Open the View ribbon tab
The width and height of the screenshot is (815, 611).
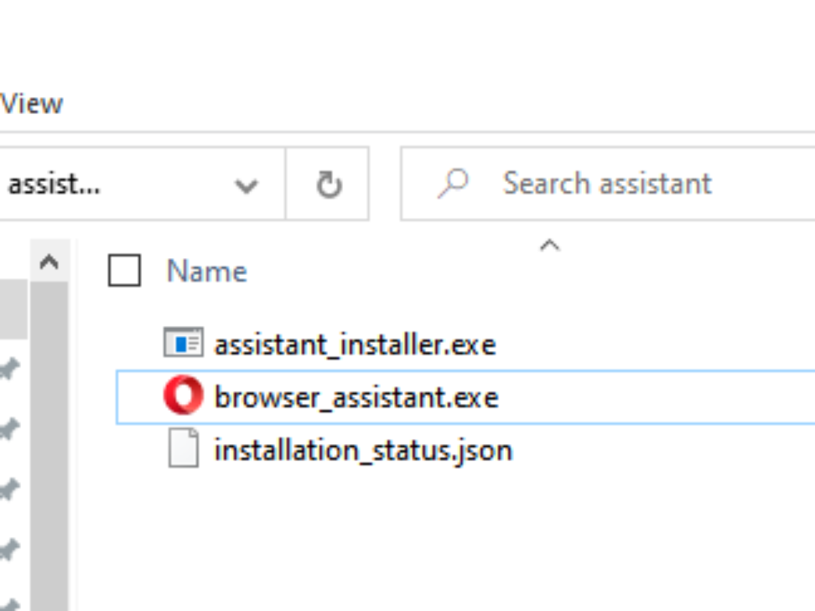pyautogui.click(x=31, y=104)
